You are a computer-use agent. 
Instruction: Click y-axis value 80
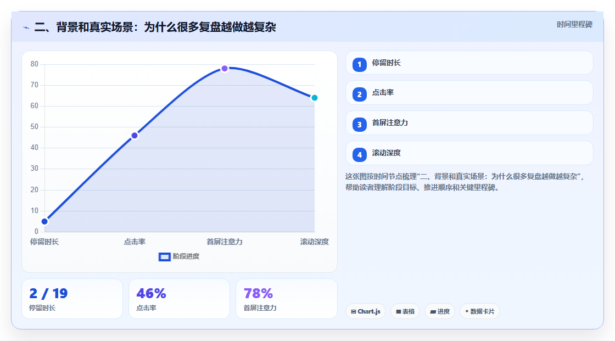(x=35, y=64)
